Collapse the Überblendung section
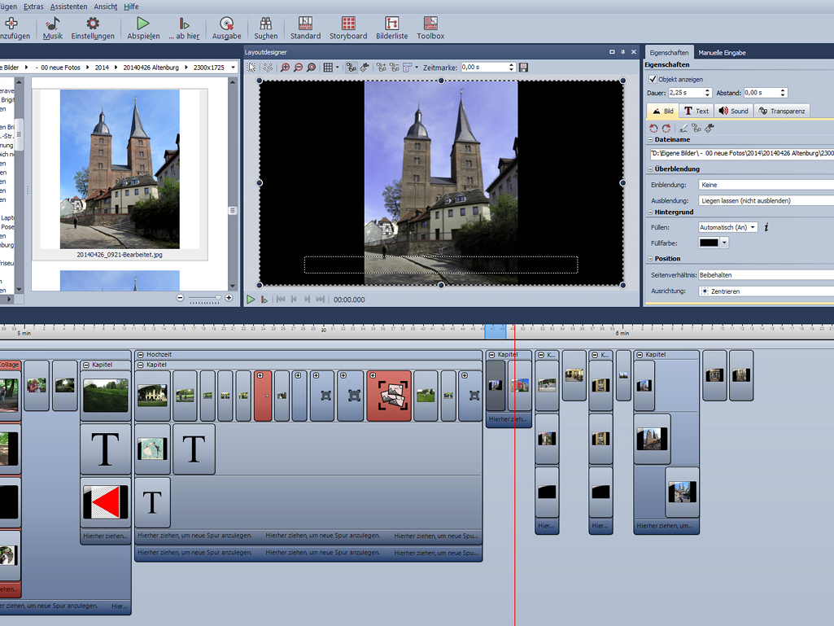Viewport: 834px width, 626px height. coord(649,169)
